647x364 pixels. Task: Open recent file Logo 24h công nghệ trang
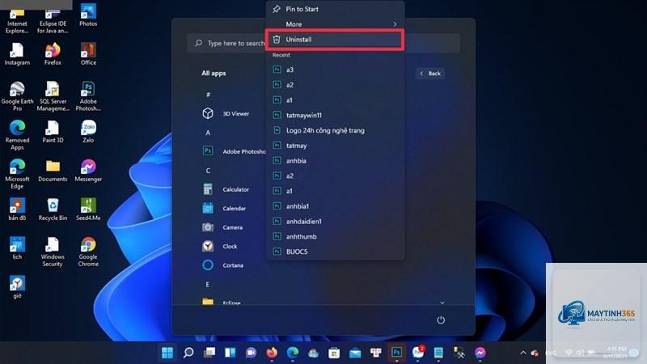tap(335, 130)
